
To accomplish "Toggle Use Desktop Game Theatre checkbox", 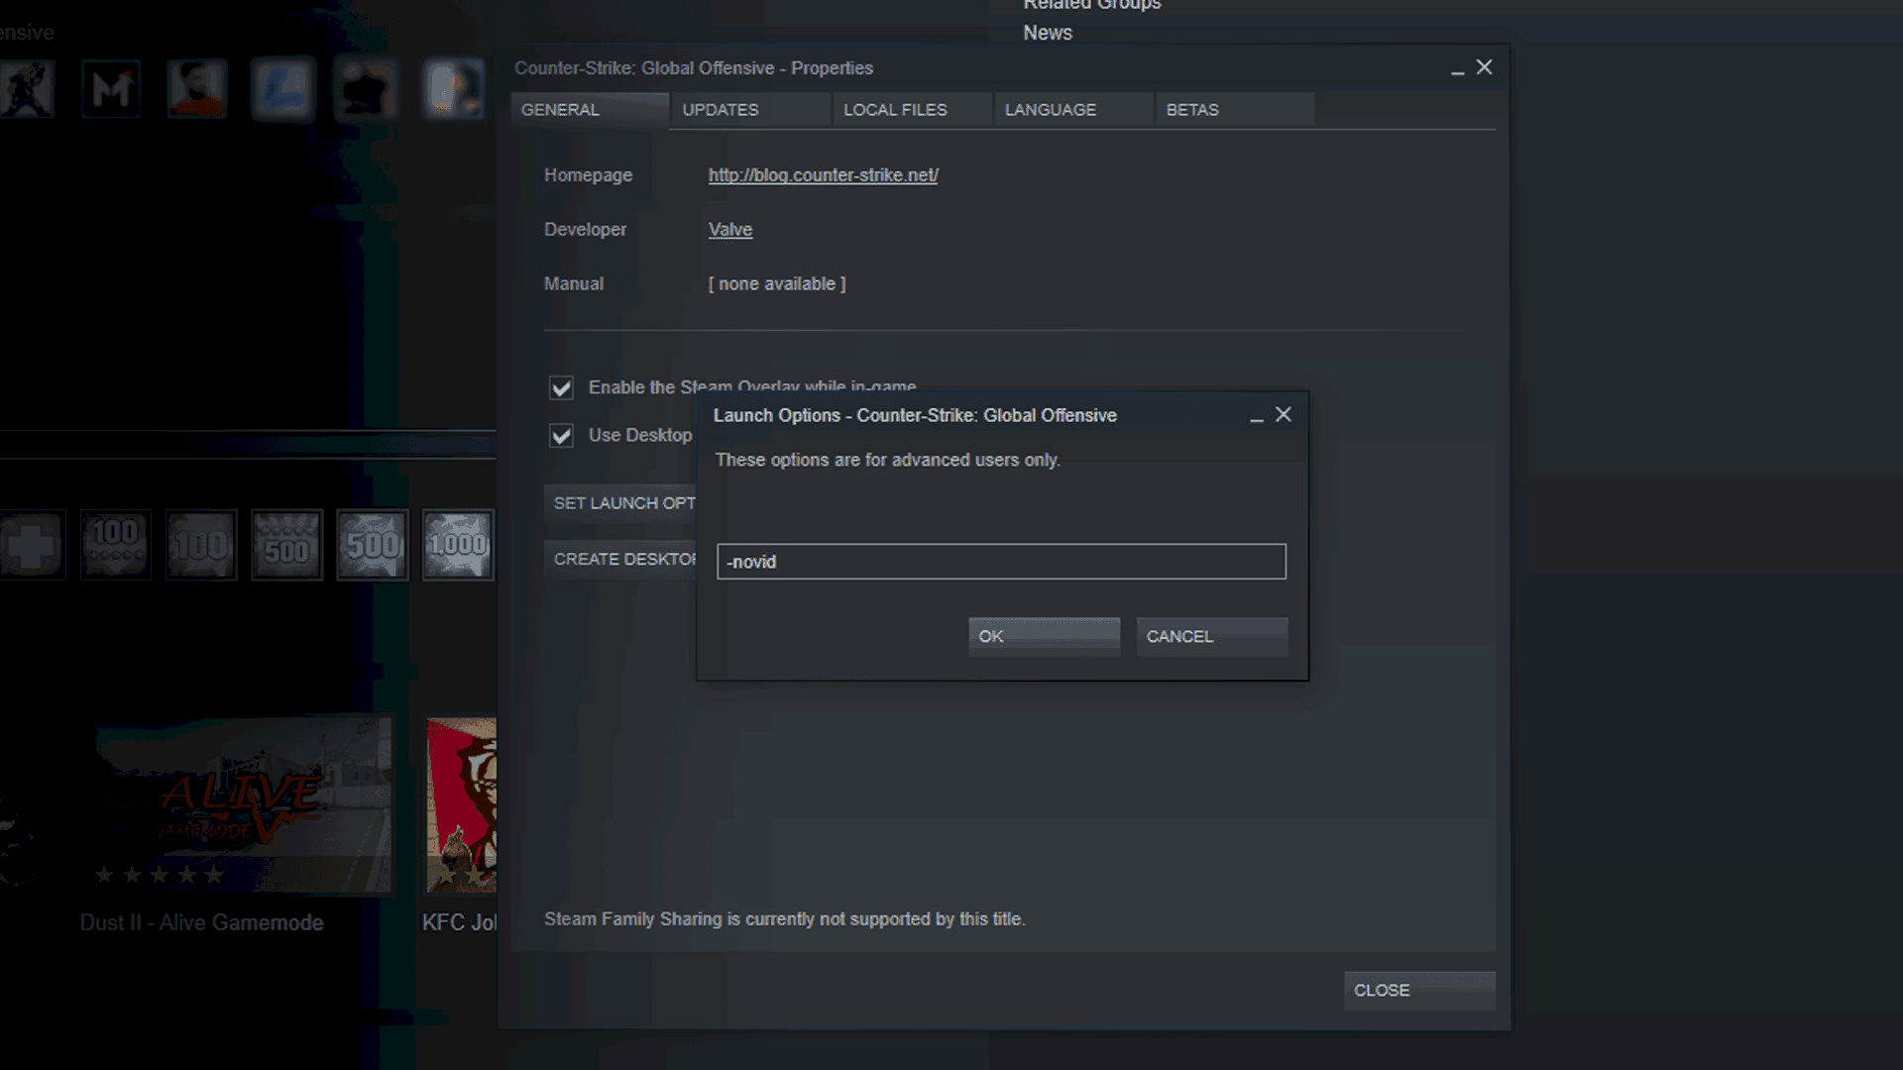I will [x=561, y=435].
